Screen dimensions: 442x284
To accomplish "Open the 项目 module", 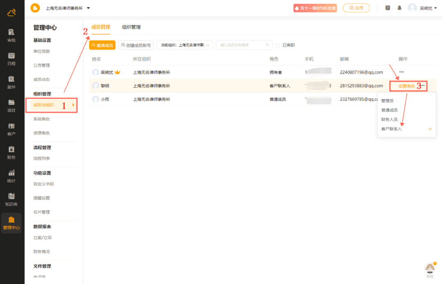I will tap(11, 105).
